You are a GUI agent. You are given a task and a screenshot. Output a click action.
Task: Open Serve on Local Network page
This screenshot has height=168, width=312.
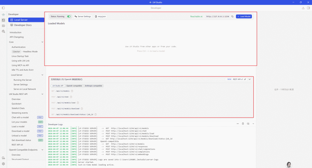[x=25, y=89]
